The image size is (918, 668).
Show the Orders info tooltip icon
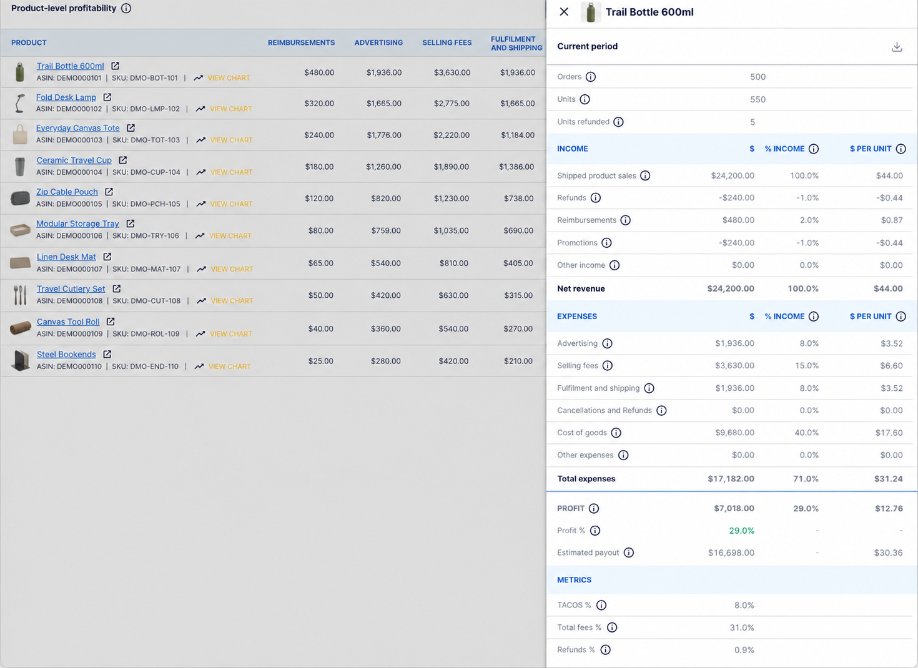coord(591,77)
